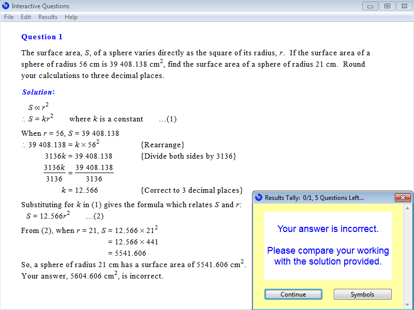Click the Results Tally scrollbar up arrow
The height and width of the screenshot is (310, 414).
click(x=407, y=208)
